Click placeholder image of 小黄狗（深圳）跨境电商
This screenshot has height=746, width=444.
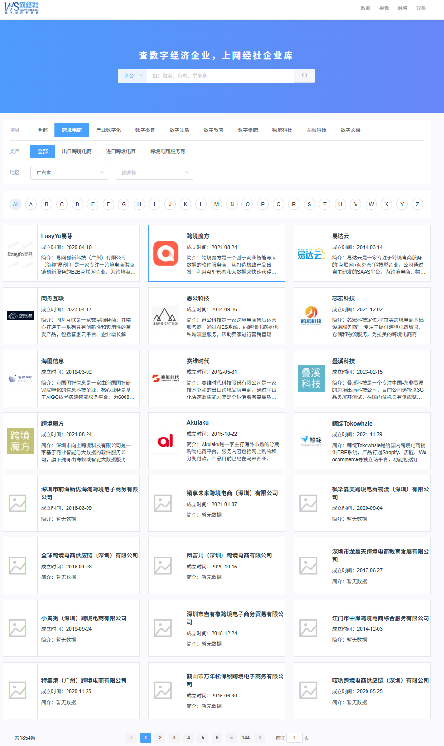[18, 628]
